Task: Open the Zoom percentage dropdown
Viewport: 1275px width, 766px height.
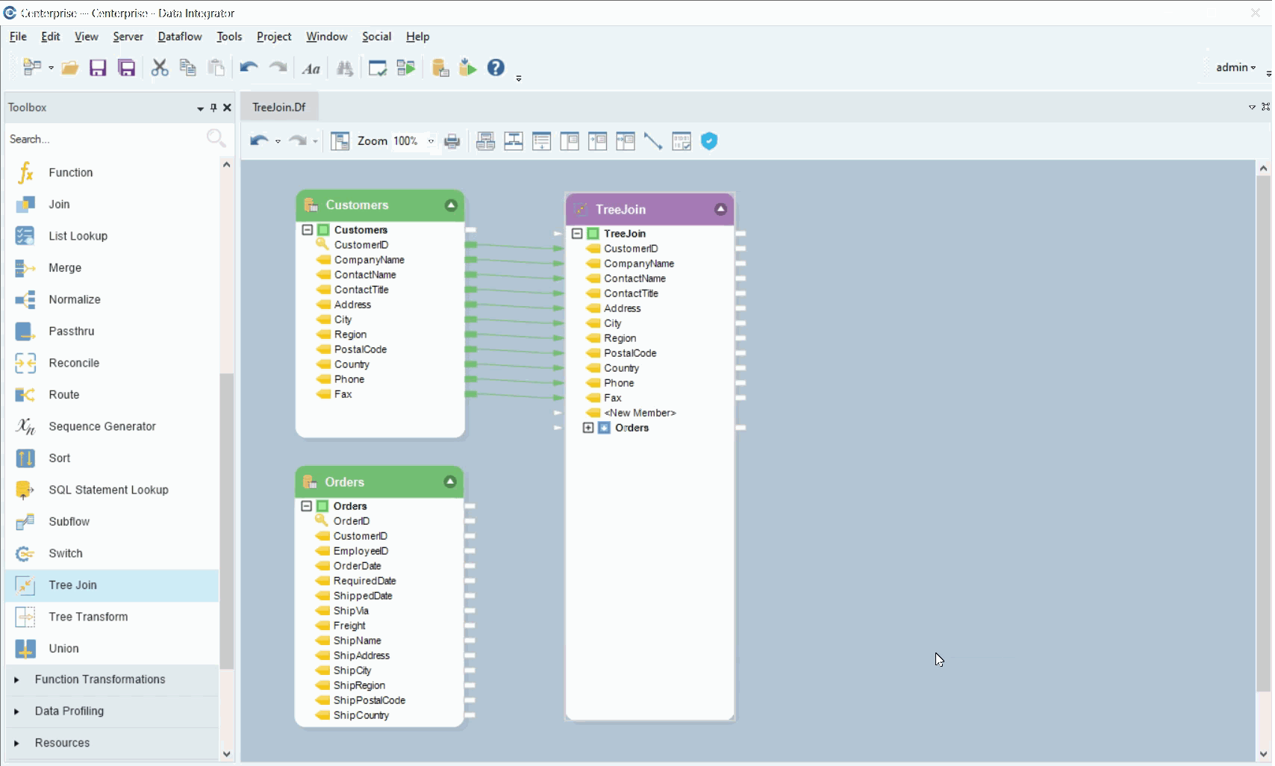Action: click(431, 141)
